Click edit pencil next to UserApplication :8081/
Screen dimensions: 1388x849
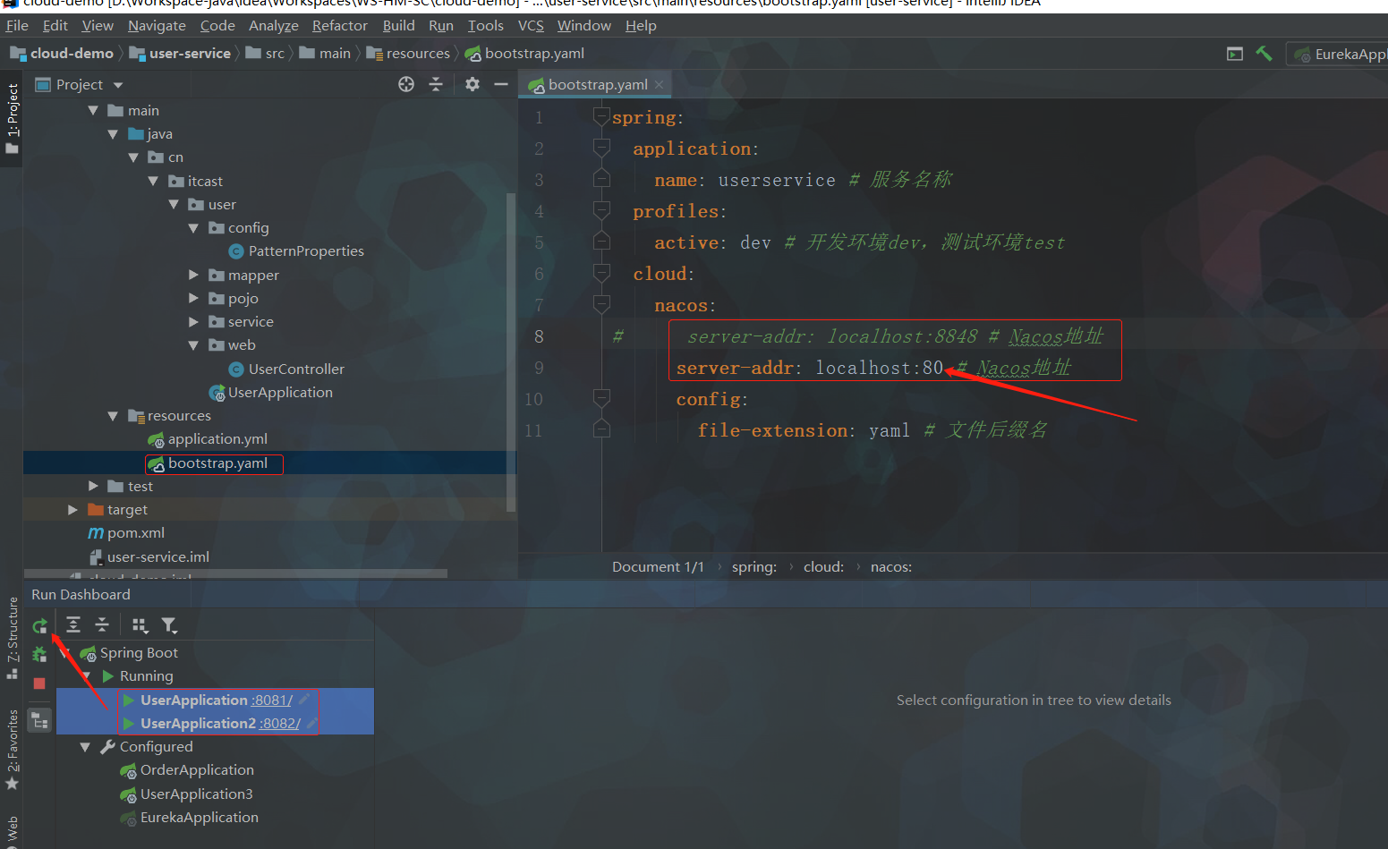[305, 700]
